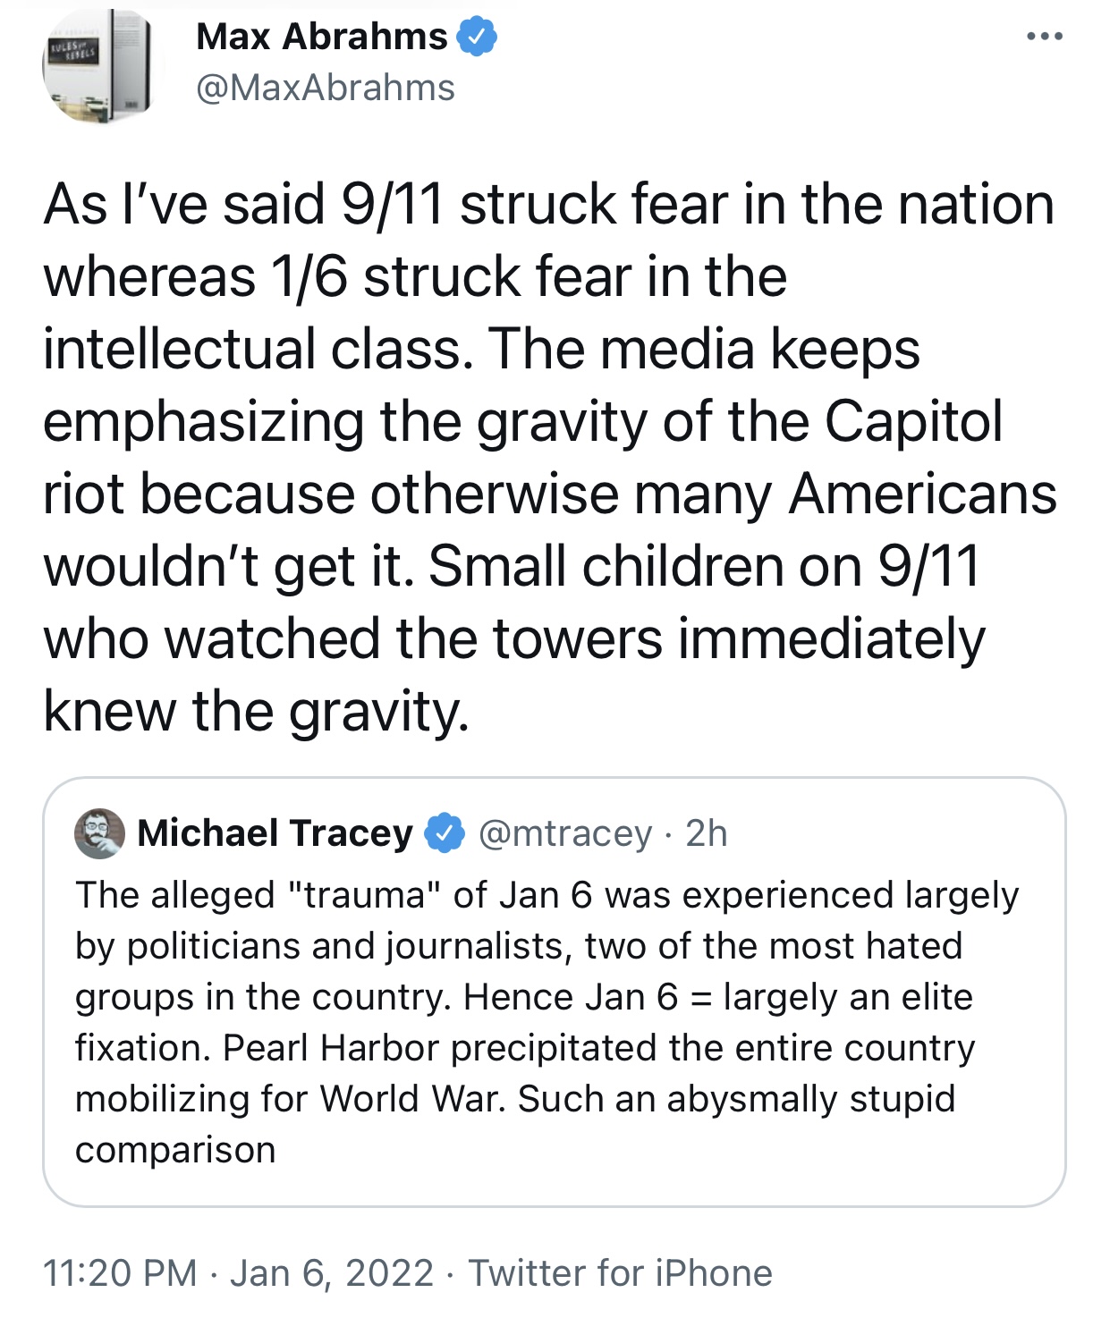Tap the @MaxAbrahms handle
1110x1318 pixels.
point(325,88)
